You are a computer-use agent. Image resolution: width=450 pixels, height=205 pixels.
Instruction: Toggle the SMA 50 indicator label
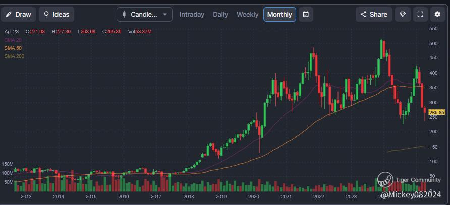coord(13,48)
